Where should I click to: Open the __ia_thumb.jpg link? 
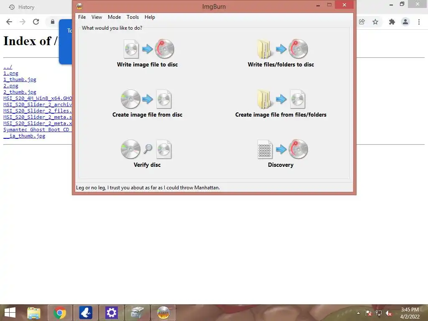pyautogui.click(x=24, y=136)
